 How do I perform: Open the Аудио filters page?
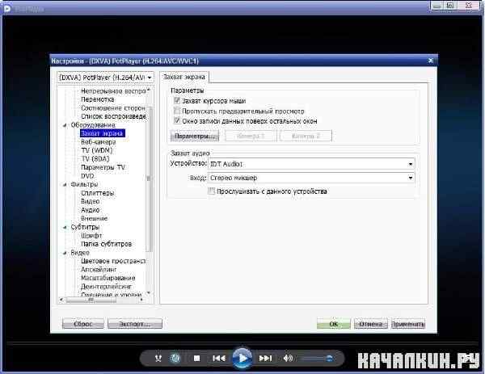click(x=90, y=210)
